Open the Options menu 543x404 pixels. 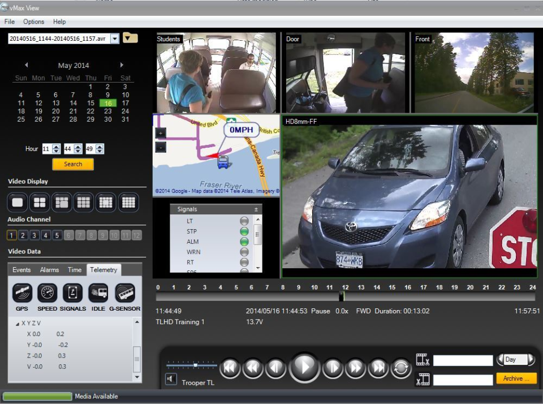click(33, 22)
